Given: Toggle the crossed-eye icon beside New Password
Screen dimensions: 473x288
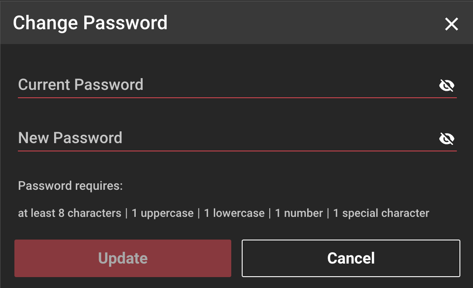Looking at the screenshot, I should tap(446, 139).
